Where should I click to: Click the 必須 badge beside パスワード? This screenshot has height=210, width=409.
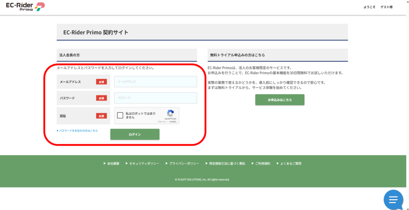101,98
